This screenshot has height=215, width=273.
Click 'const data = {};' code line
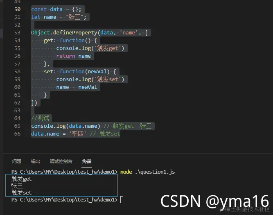(x=56, y=9)
